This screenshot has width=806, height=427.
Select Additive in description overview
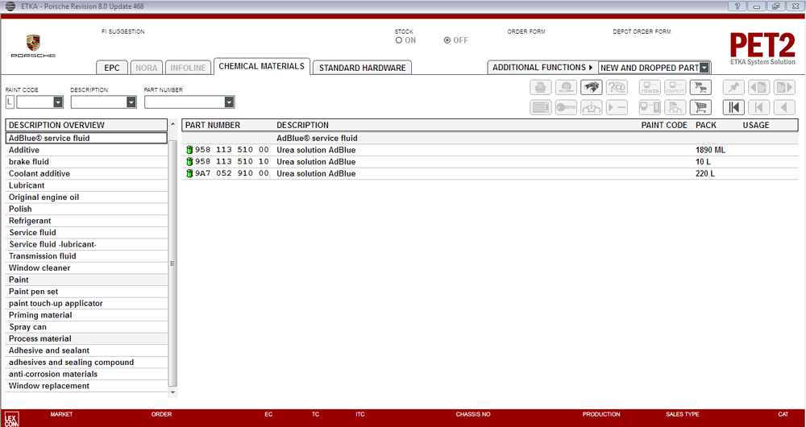[x=86, y=150]
